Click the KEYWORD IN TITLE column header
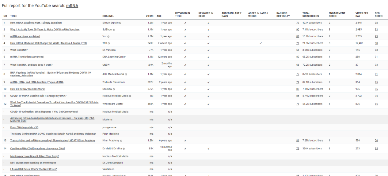 182,15
